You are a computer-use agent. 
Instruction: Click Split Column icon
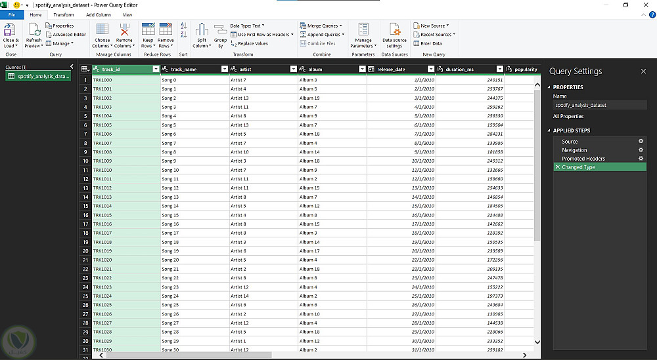[x=202, y=30]
